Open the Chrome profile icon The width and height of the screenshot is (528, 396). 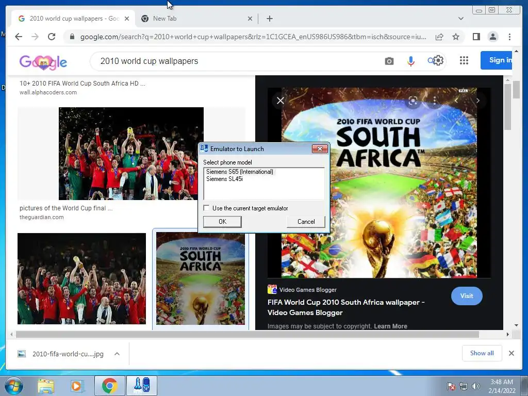492,37
